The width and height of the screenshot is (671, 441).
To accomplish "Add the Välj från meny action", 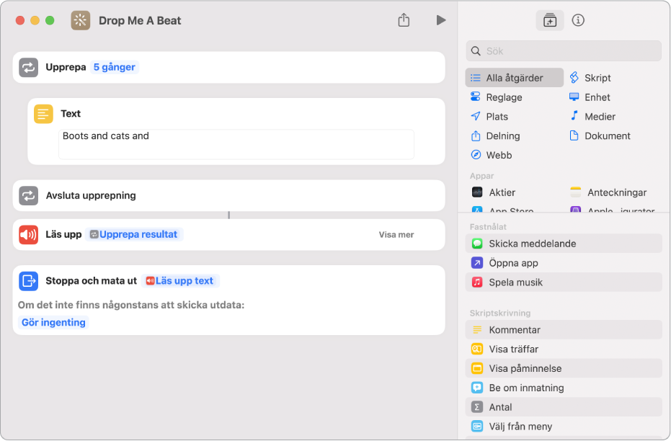I will tap(564, 427).
